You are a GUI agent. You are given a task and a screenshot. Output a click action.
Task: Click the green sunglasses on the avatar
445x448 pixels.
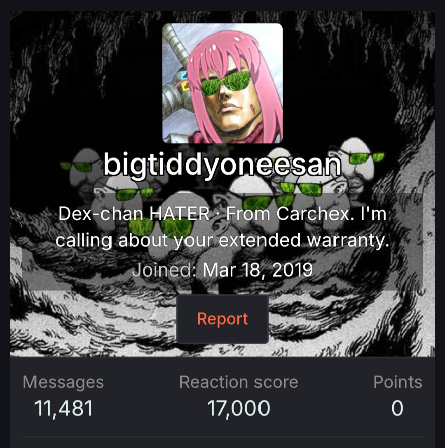pos(225,83)
